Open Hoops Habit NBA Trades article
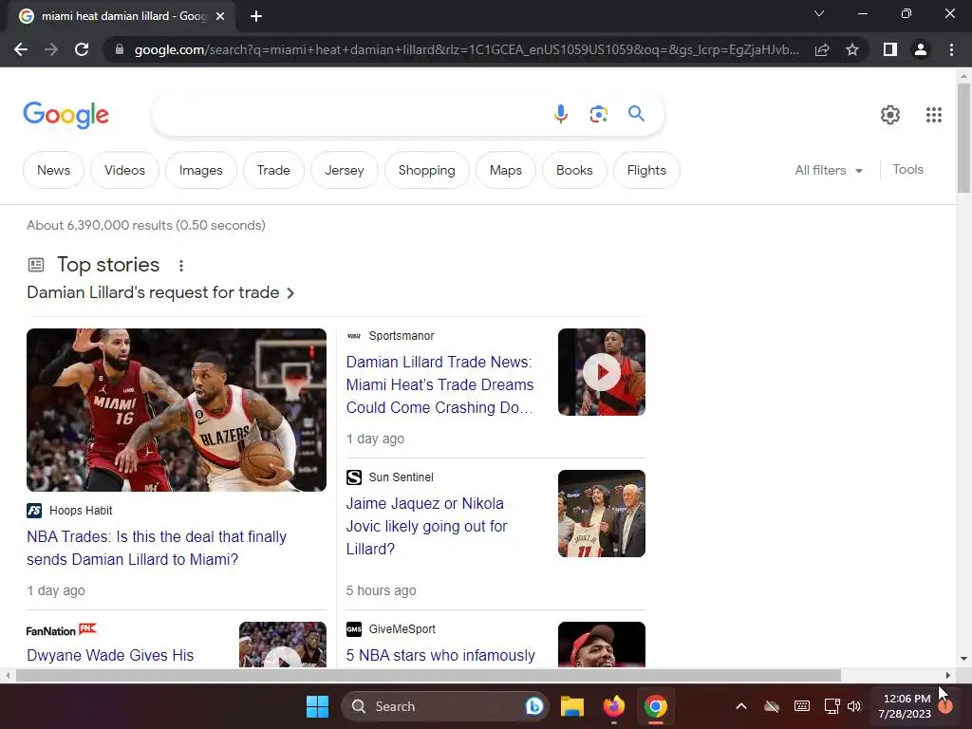 [x=157, y=548]
